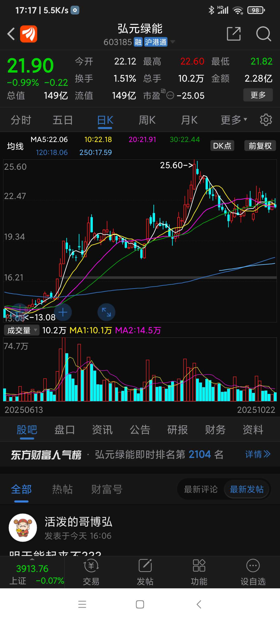Screen dimensions: 280x622
Task: Tap the 均线 moving average label
Action: coord(15,146)
